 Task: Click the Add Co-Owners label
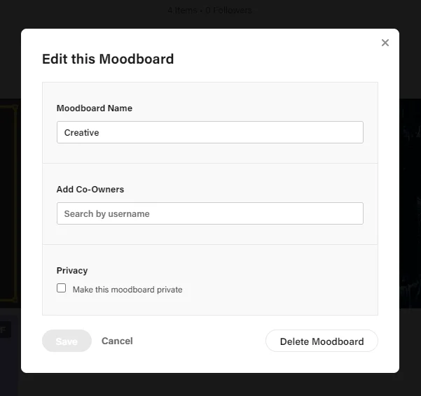click(x=90, y=189)
